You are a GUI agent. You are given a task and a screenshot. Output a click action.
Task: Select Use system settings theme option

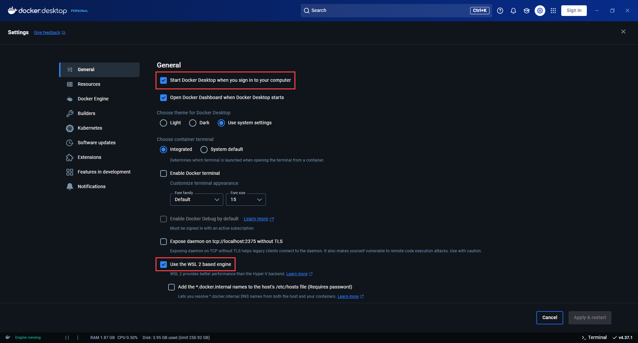pos(221,123)
